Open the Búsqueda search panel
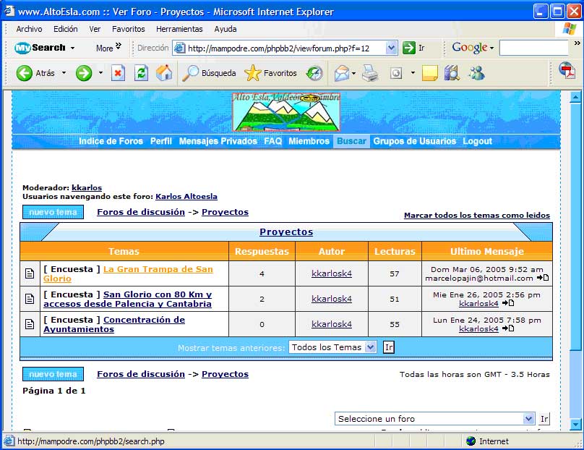584x450 pixels. (x=210, y=73)
